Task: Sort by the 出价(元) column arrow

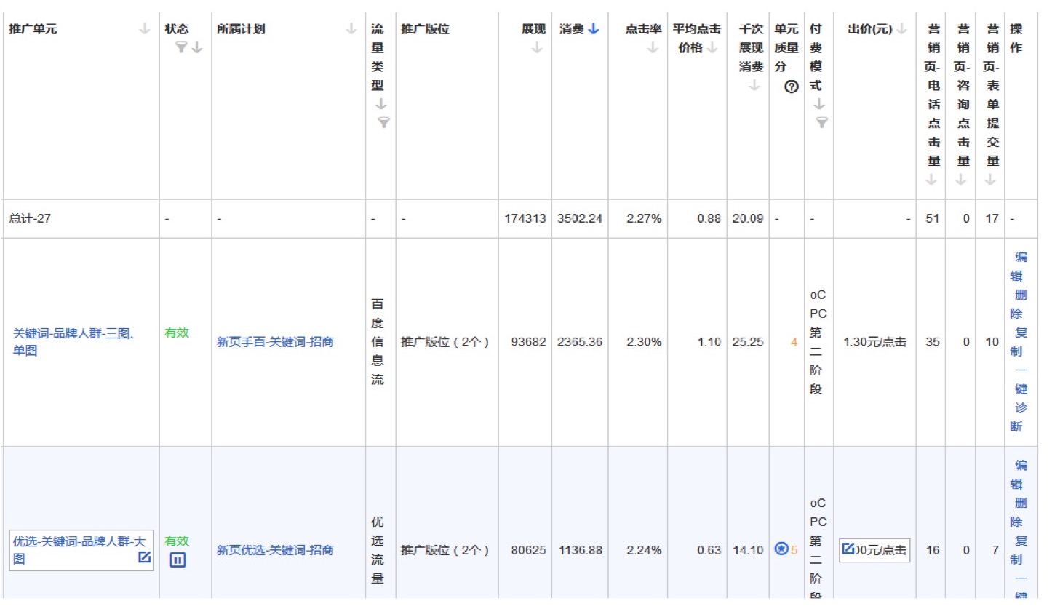Action: point(901,30)
